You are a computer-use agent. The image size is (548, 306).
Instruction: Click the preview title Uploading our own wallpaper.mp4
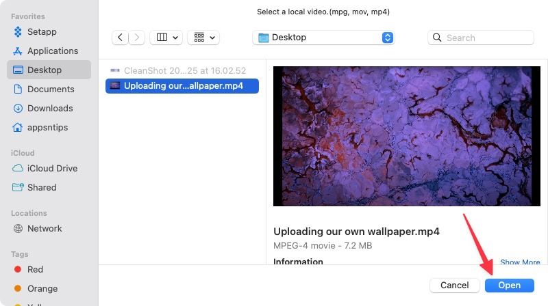(x=356, y=232)
